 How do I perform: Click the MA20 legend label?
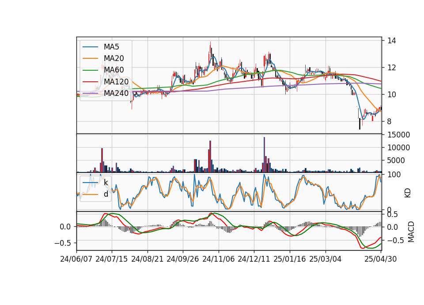click(x=114, y=58)
